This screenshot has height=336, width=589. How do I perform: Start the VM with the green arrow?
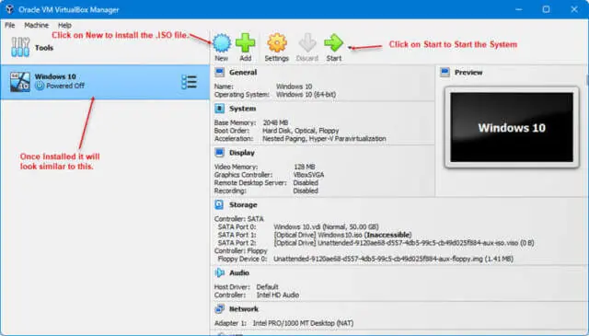point(333,43)
